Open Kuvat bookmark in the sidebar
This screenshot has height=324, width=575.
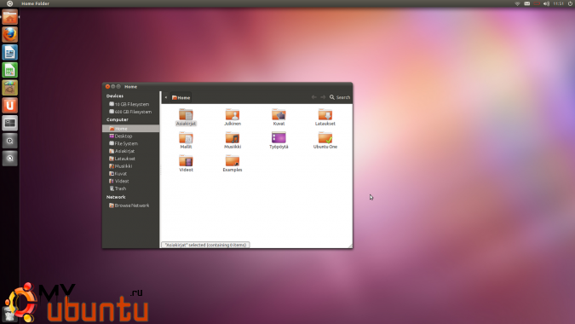[x=130, y=174]
